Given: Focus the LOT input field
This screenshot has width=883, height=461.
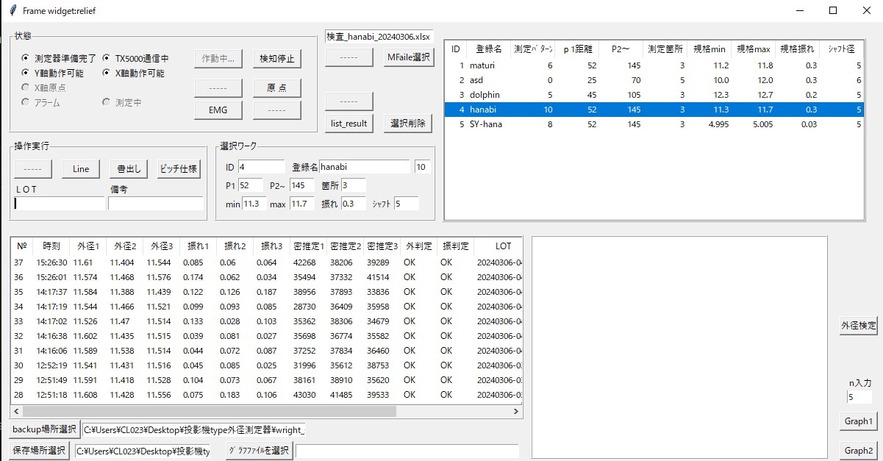Looking at the screenshot, I should [59, 204].
